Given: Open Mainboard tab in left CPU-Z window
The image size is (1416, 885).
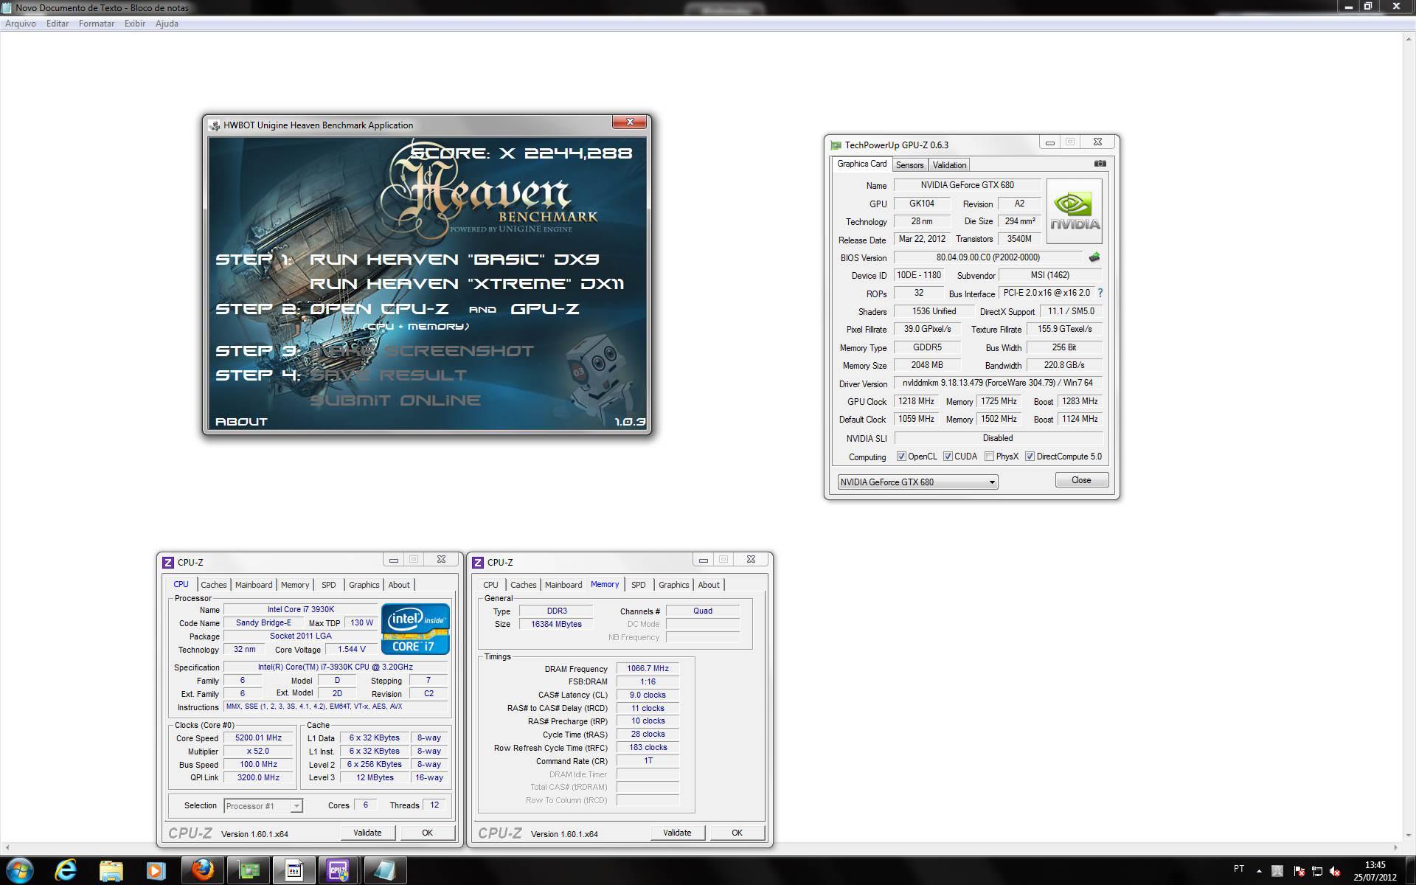Looking at the screenshot, I should pos(254,585).
